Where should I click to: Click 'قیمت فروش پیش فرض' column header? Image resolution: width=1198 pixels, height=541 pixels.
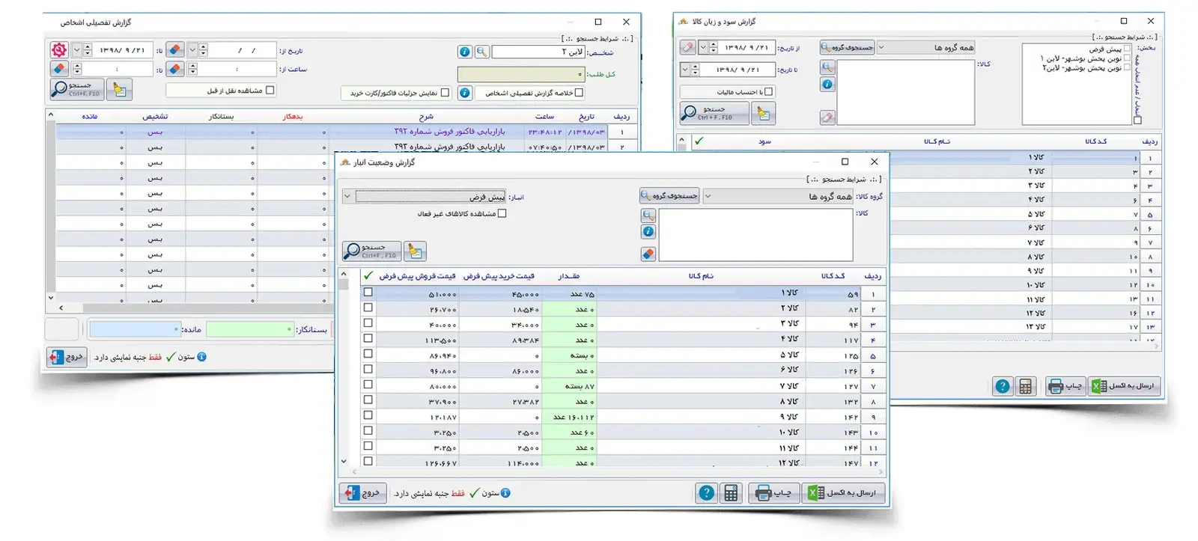pyautogui.click(x=417, y=276)
